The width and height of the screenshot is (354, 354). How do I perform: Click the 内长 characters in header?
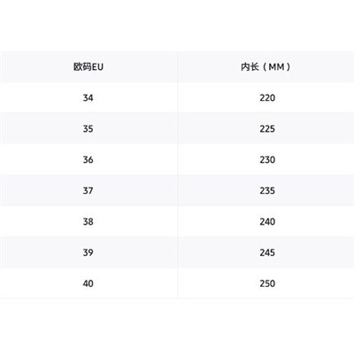pyautogui.click(x=250, y=67)
